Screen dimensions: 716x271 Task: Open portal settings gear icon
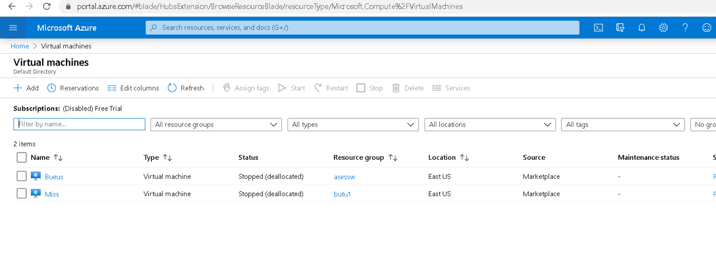pyautogui.click(x=663, y=27)
